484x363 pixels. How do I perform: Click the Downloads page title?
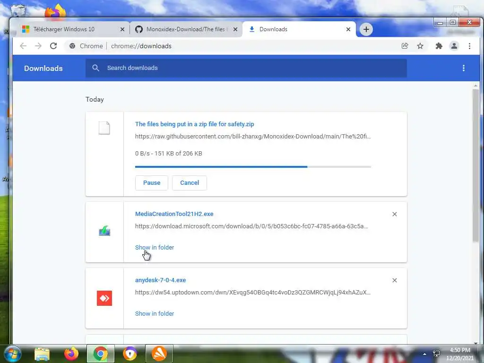[43, 68]
